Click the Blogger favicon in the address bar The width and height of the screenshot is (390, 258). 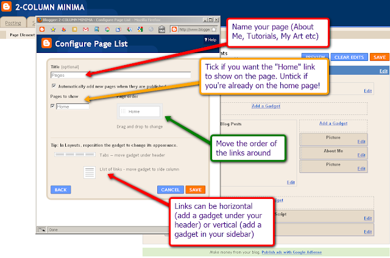(174, 29)
